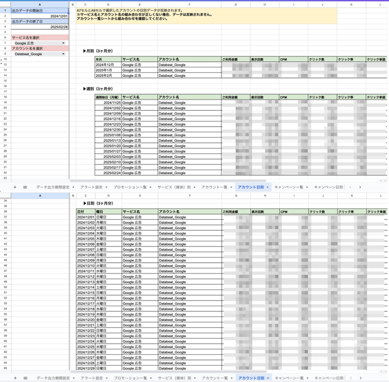
Task: Switch to アカウント一覧 tab in lower view
Action: (215, 378)
